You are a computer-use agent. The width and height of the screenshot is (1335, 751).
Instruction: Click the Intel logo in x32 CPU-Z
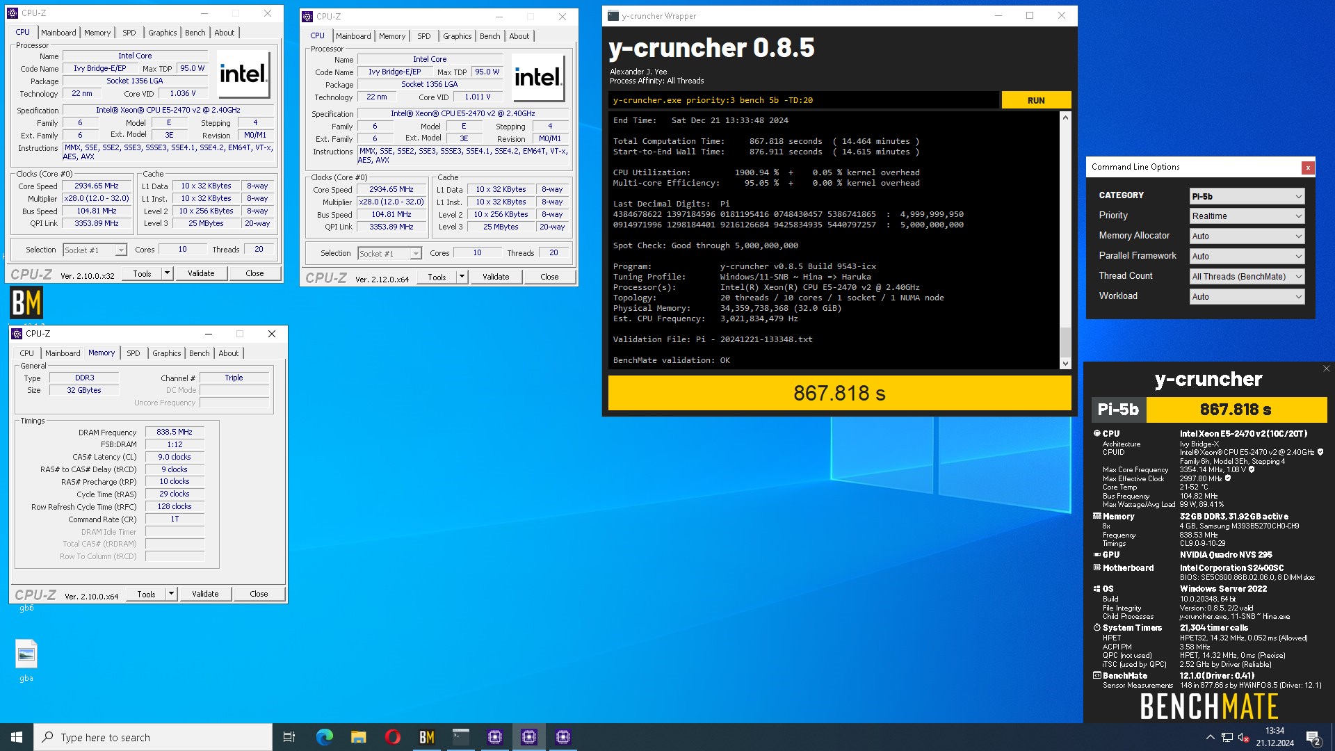243,74
